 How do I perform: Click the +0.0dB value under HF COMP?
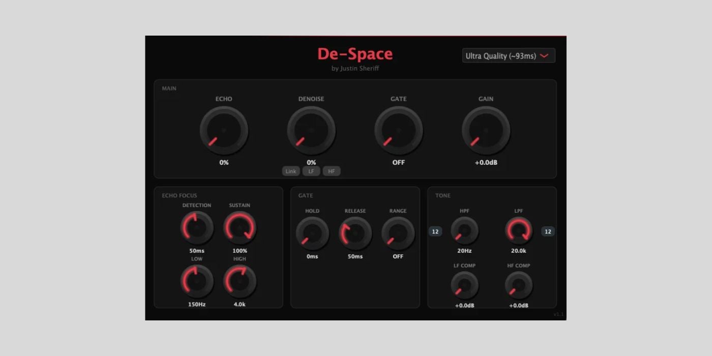[518, 305]
